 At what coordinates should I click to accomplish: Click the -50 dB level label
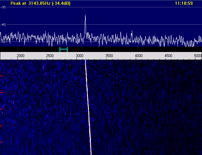[3, 42]
